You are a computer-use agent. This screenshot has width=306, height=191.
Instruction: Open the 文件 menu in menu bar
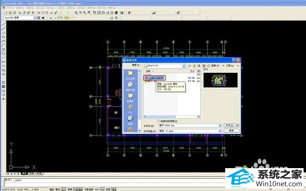click(x=10, y=8)
